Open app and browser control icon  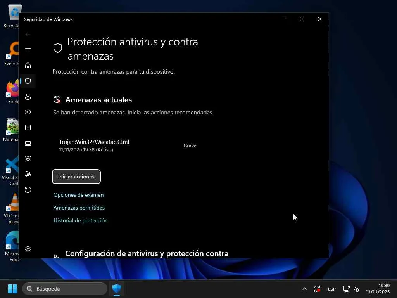click(x=28, y=127)
